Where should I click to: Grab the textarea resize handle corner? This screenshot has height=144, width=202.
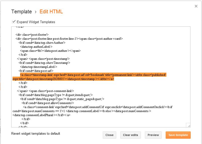(188, 125)
